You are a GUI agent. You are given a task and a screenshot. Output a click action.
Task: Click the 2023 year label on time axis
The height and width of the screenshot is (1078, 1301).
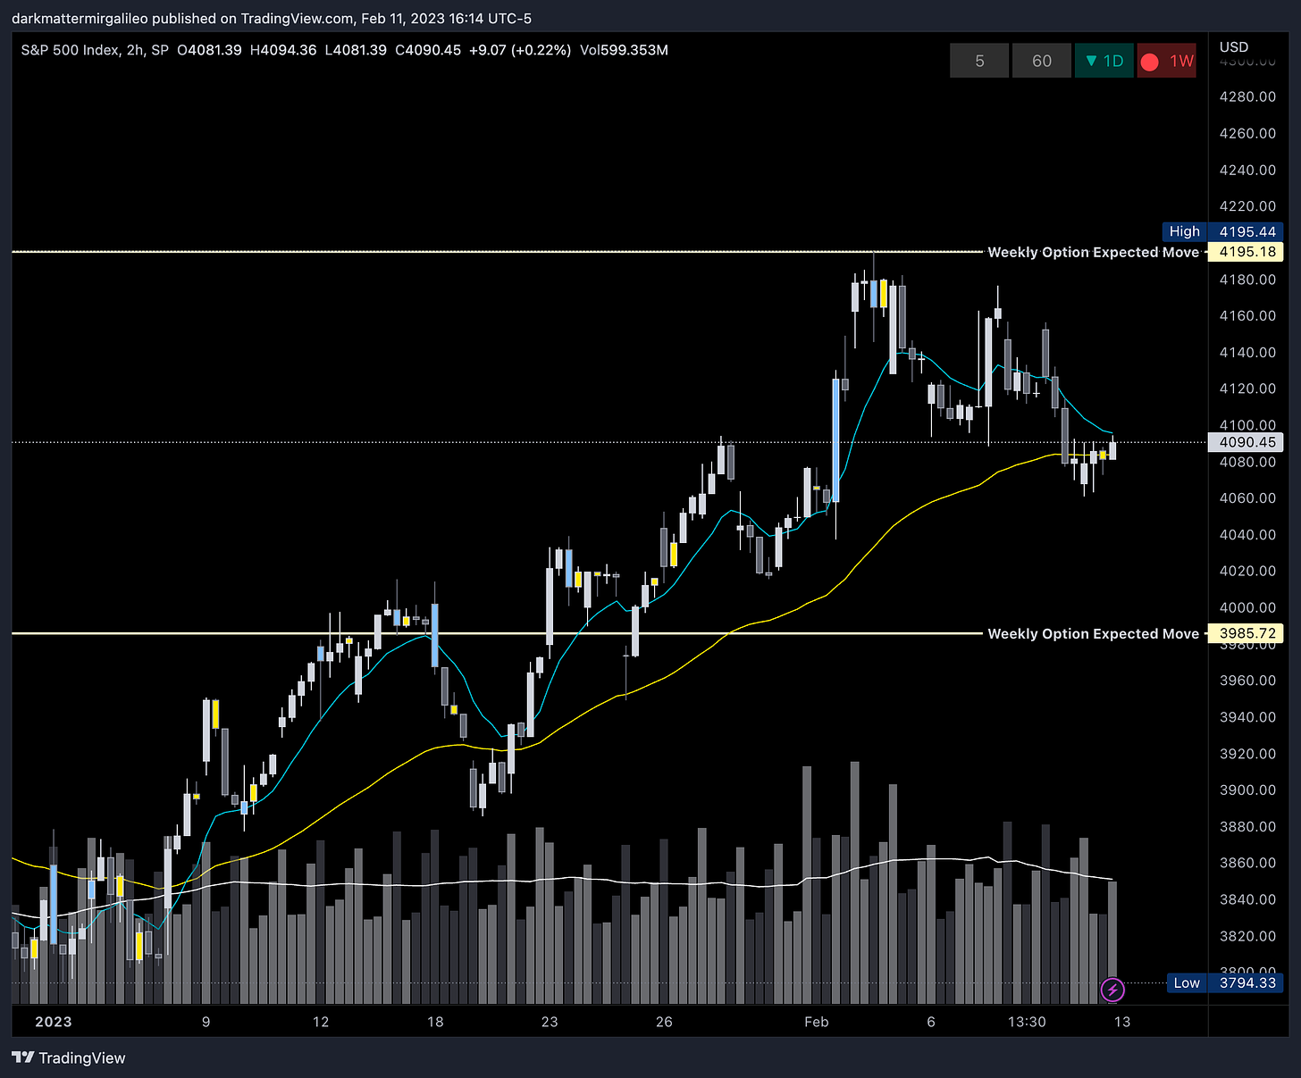(53, 1022)
